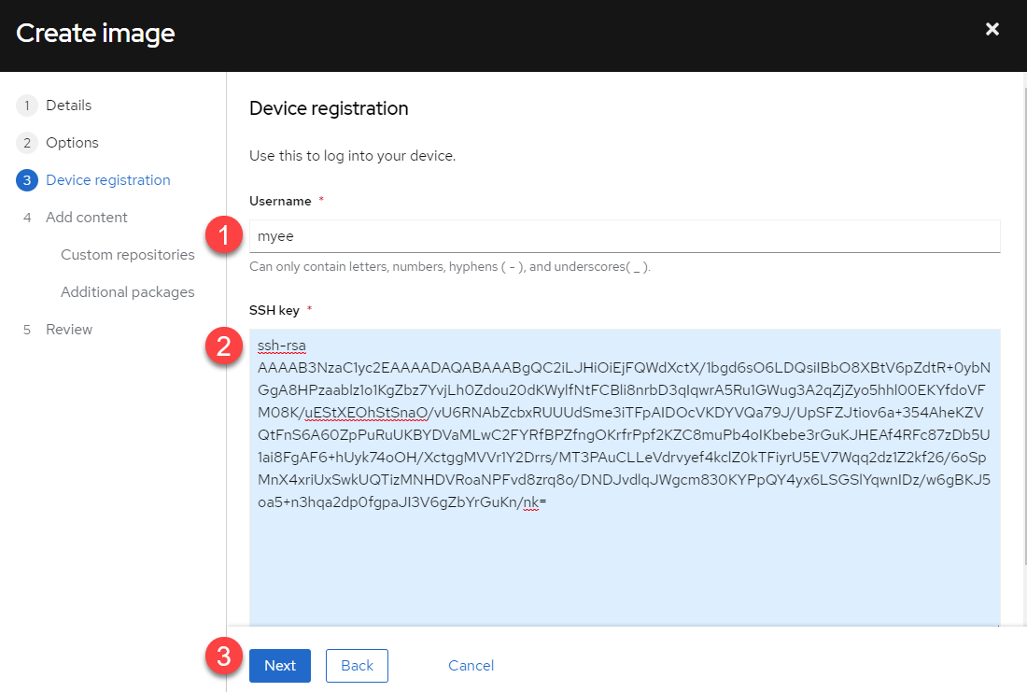Click inside the SSH key text area

tap(624, 560)
